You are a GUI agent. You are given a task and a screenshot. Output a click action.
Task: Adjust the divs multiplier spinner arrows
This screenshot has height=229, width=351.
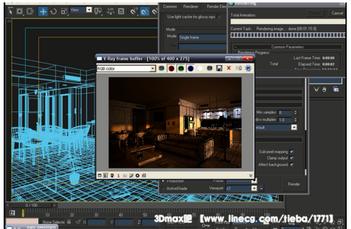coord(295,120)
